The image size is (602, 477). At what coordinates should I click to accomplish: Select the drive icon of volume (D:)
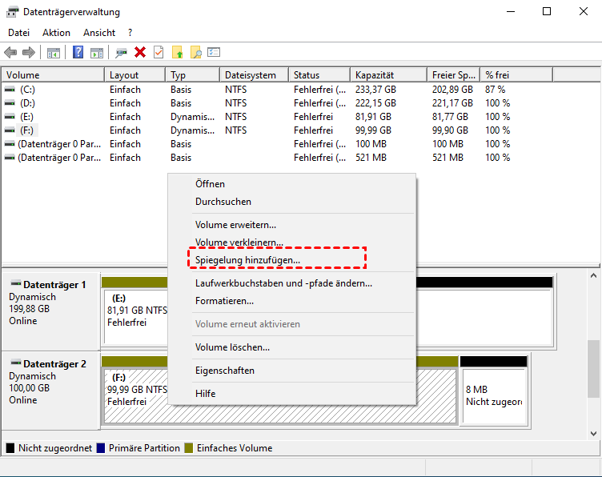(10, 103)
